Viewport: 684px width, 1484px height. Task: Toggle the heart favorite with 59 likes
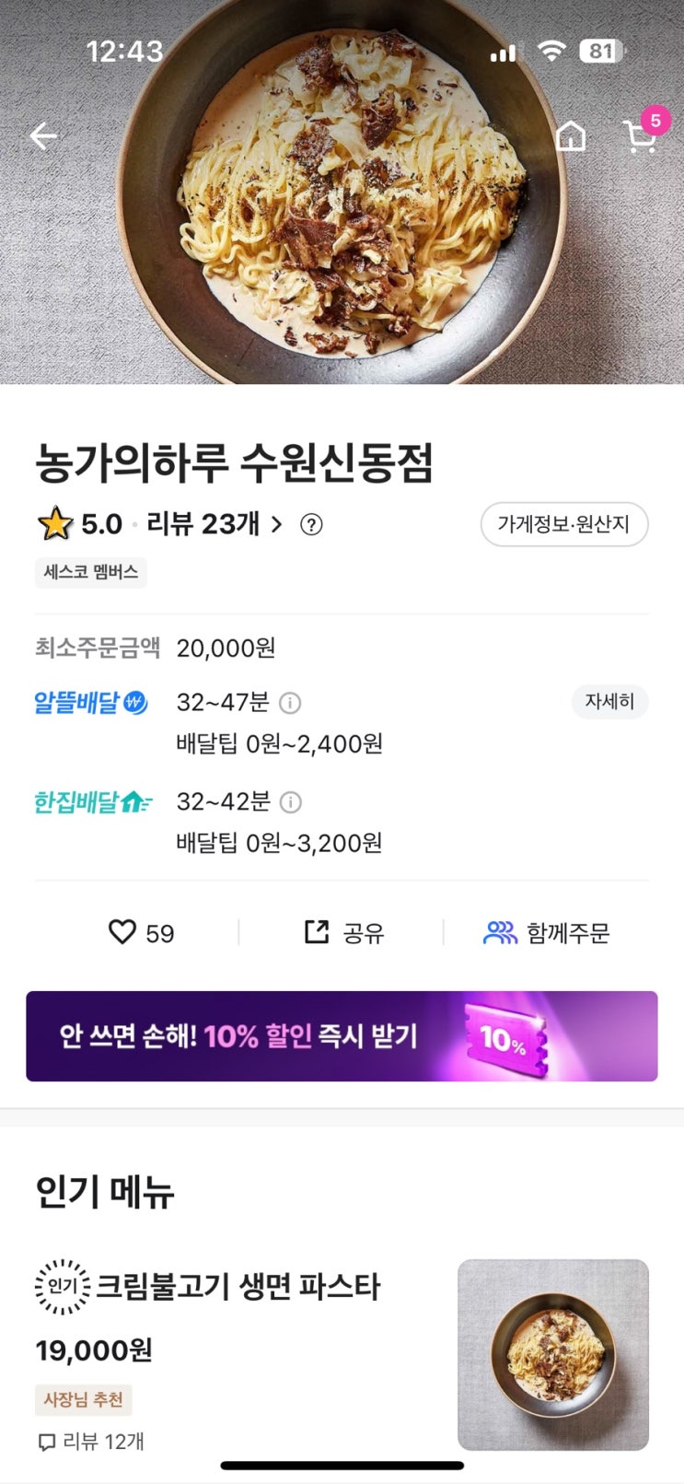pos(141,933)
